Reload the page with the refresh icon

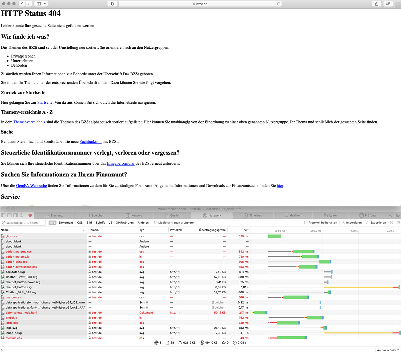tap(279, 4)
